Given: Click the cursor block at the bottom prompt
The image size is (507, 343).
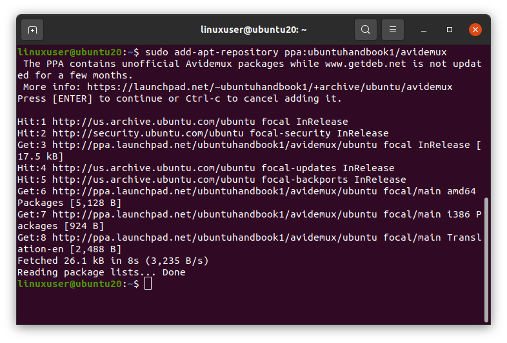Looking at the screenshot, I should 148,284.
